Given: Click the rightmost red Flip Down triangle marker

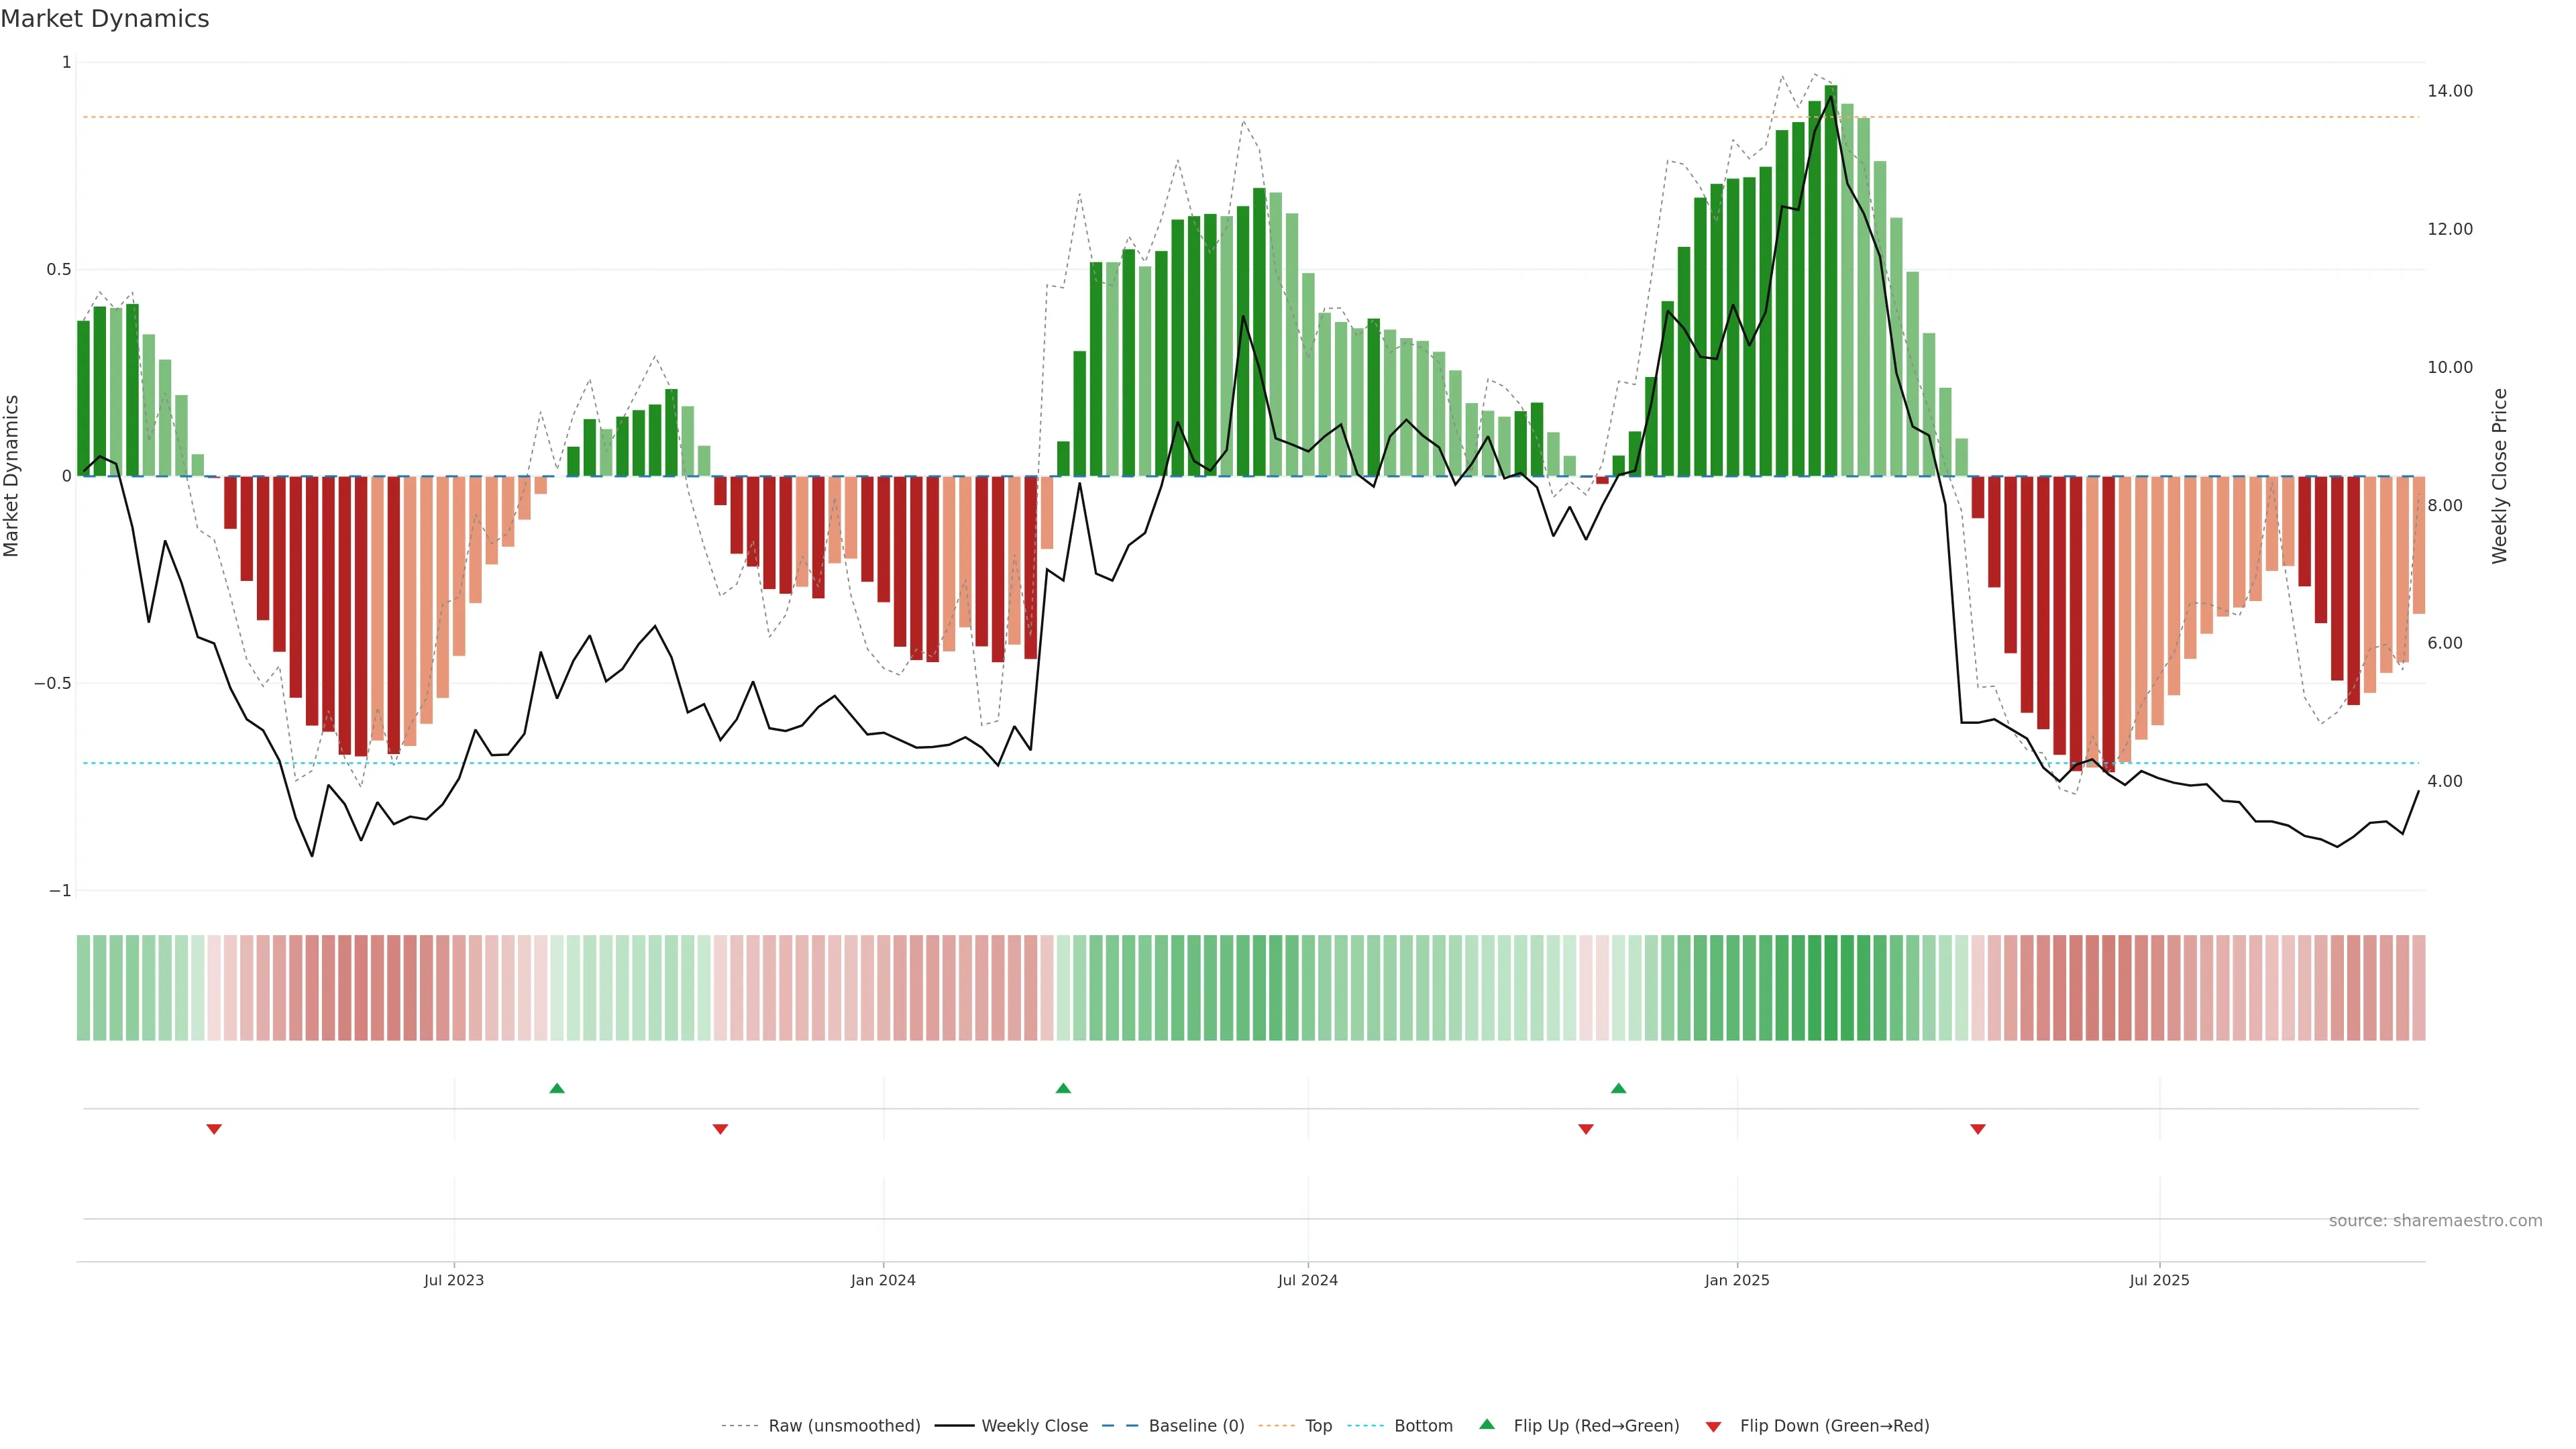Looking at the screenshot, I should 1977,1129.
